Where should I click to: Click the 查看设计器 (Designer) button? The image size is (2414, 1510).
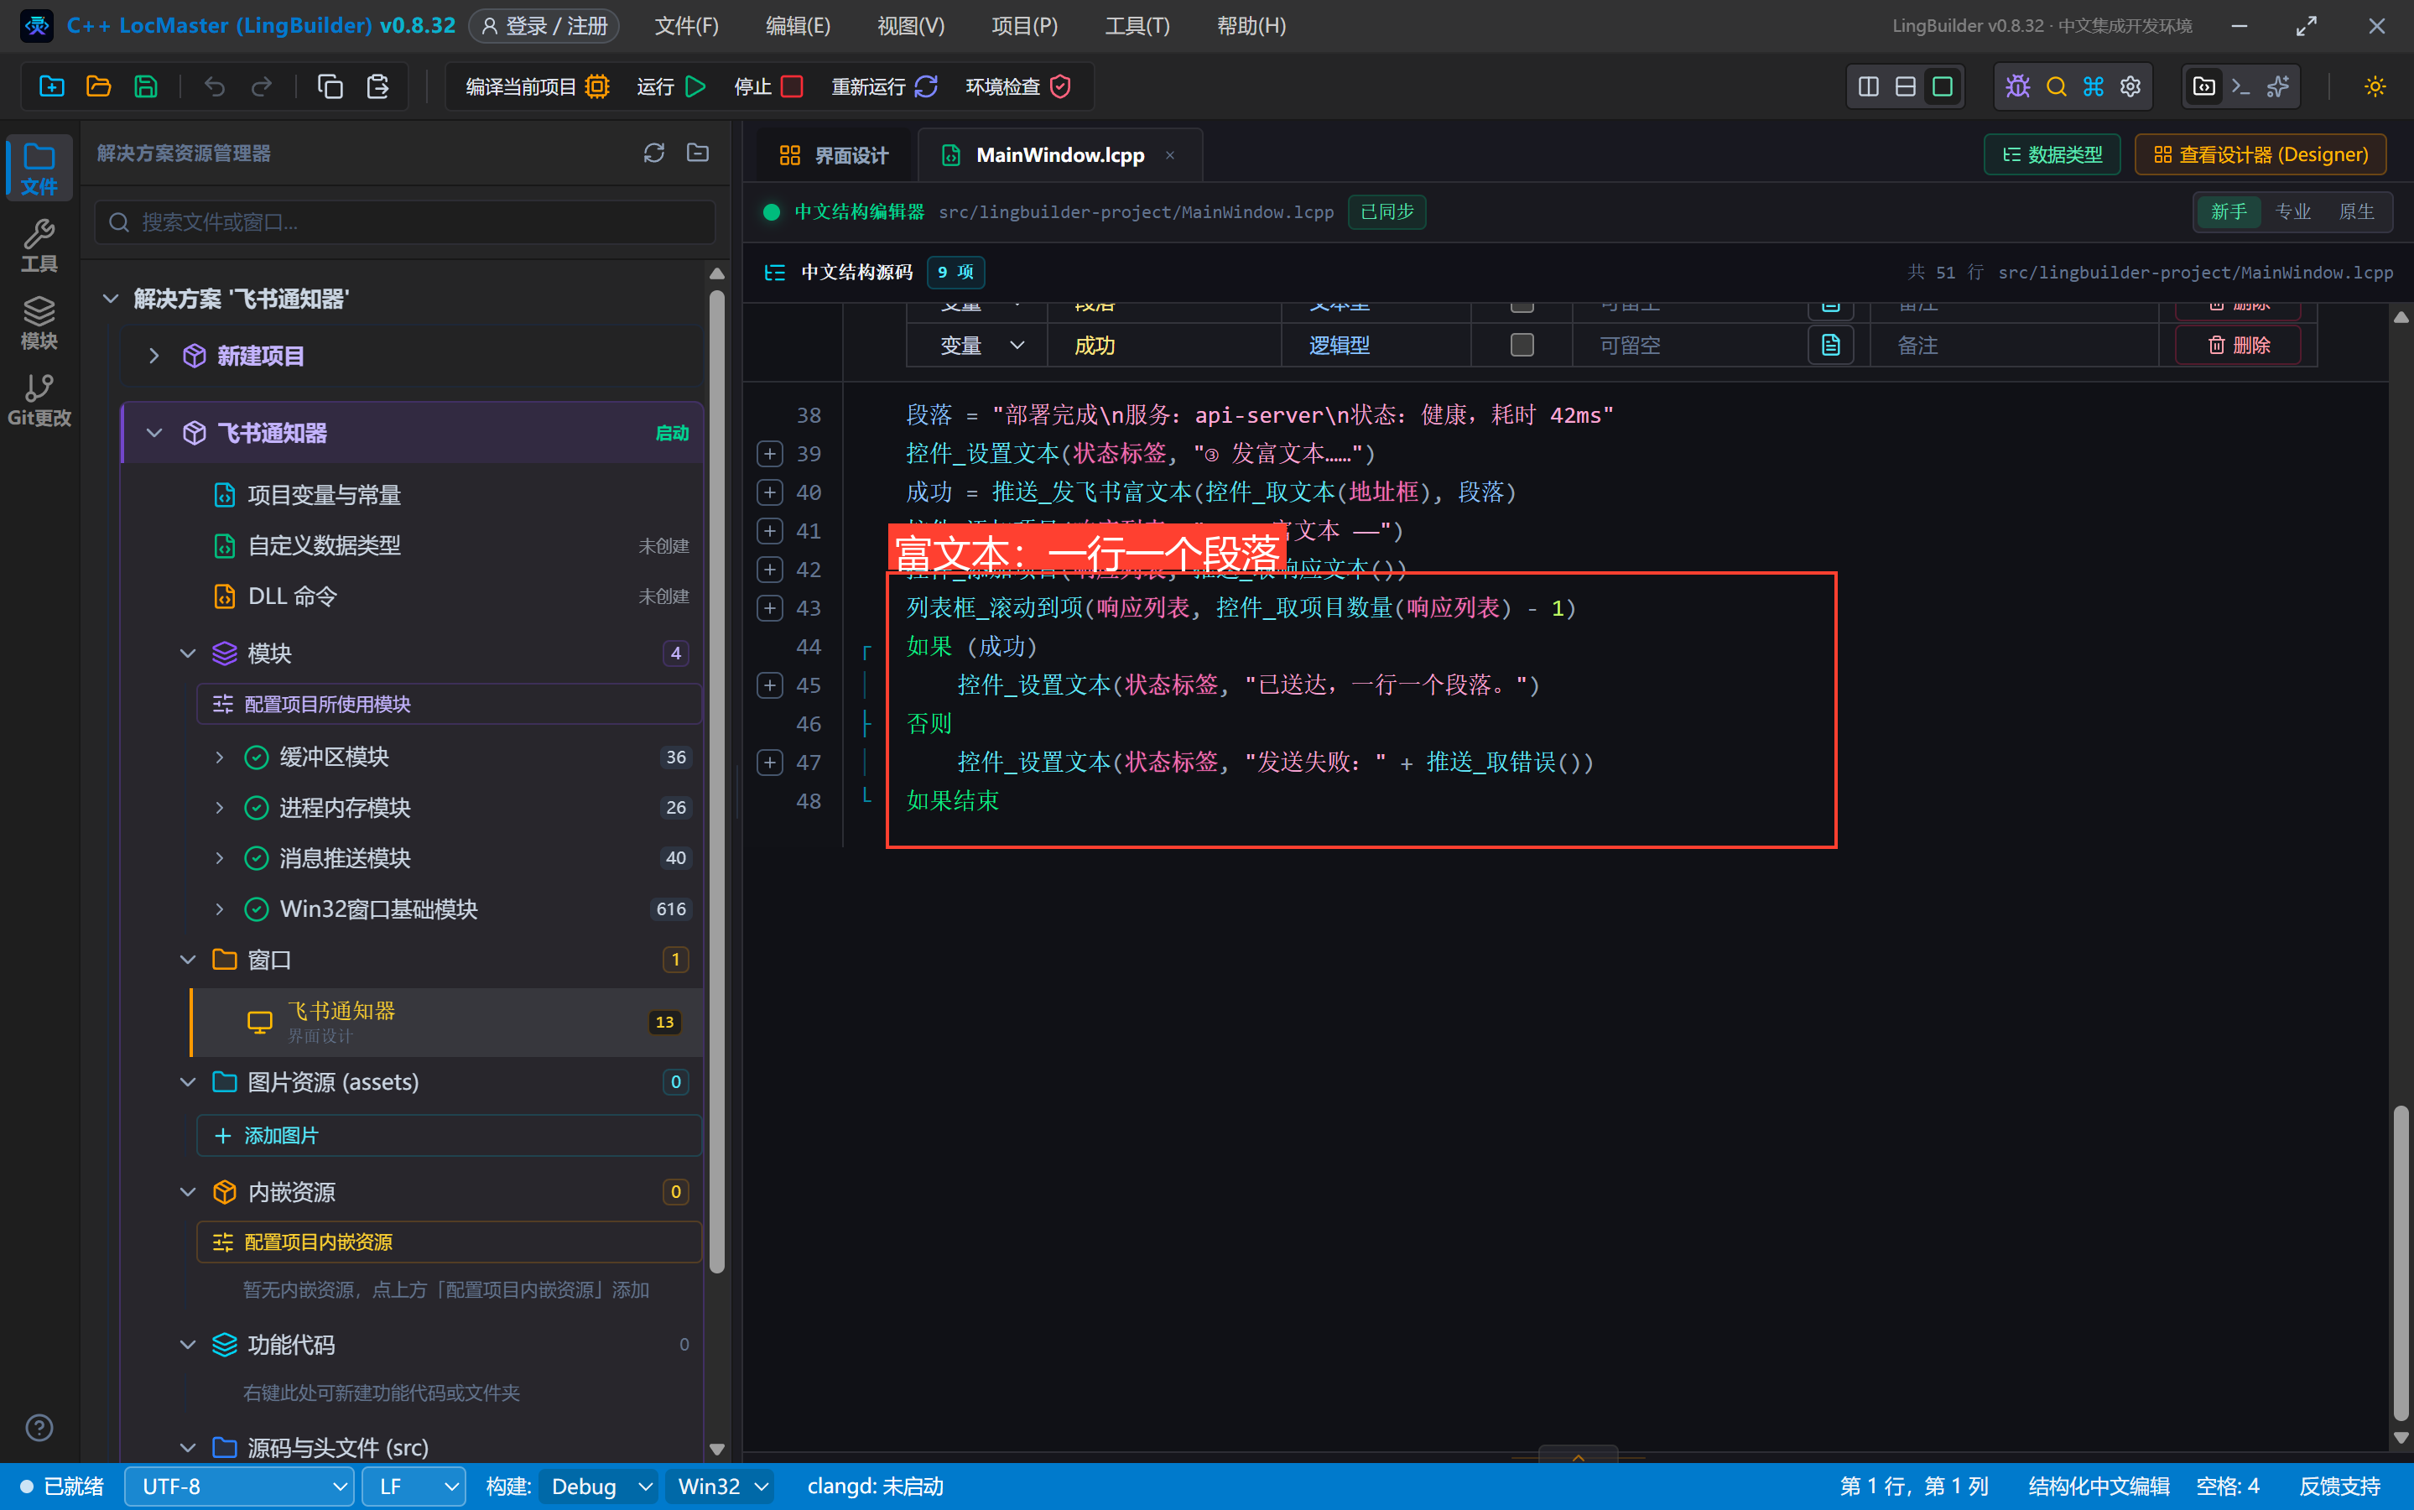[x=2261, y=155]
